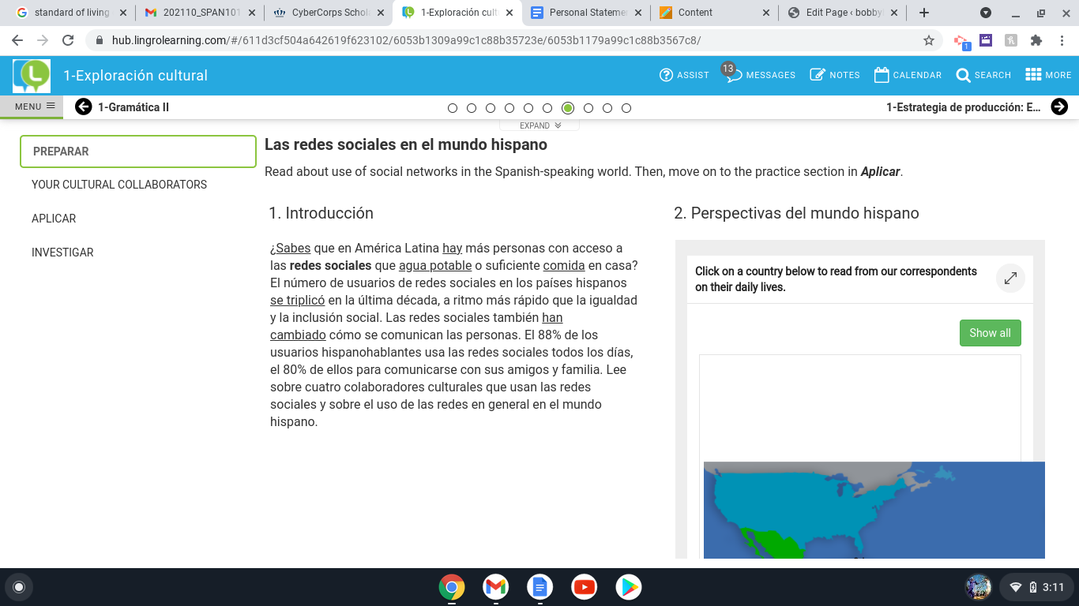Select the last progress dot

click(x=626, y=108)
